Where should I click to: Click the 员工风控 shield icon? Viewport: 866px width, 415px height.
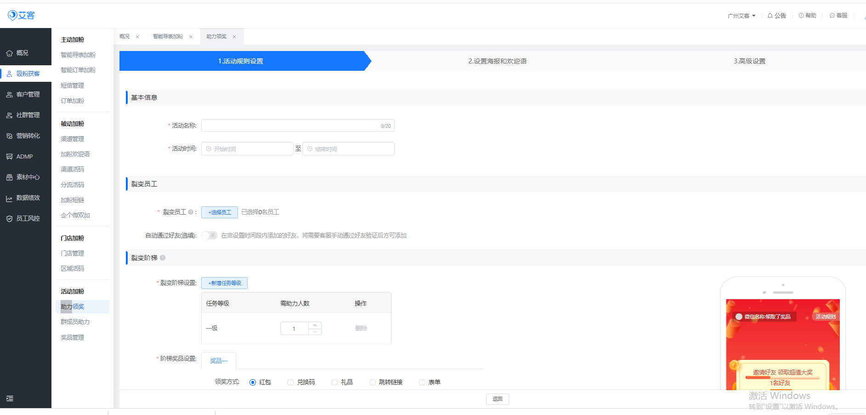point(9,219)
